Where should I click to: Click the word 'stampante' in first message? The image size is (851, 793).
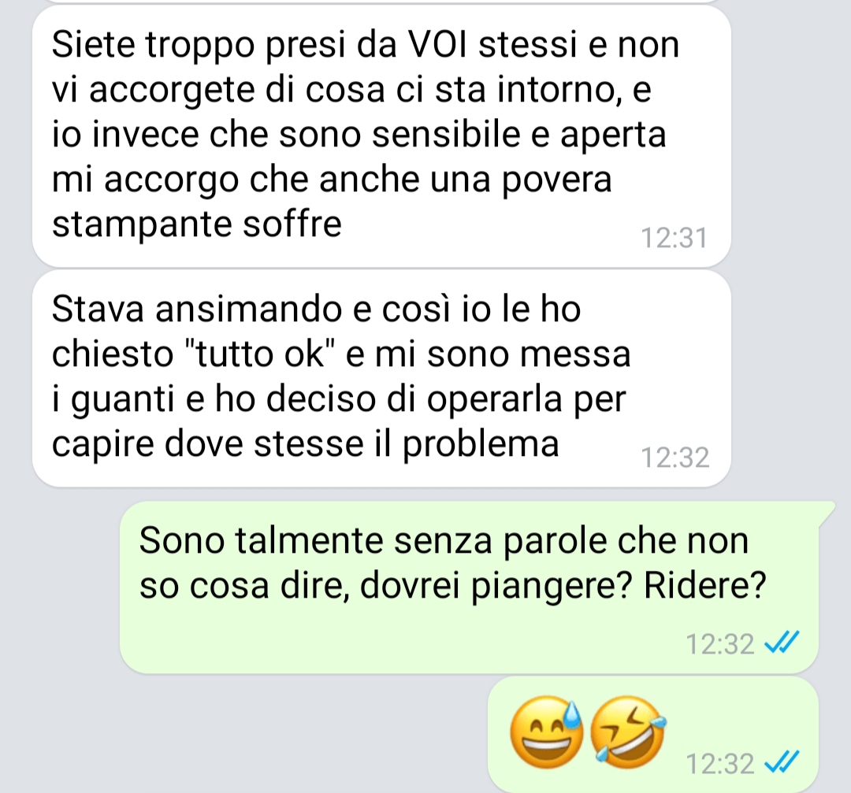[x=142, y=225]
